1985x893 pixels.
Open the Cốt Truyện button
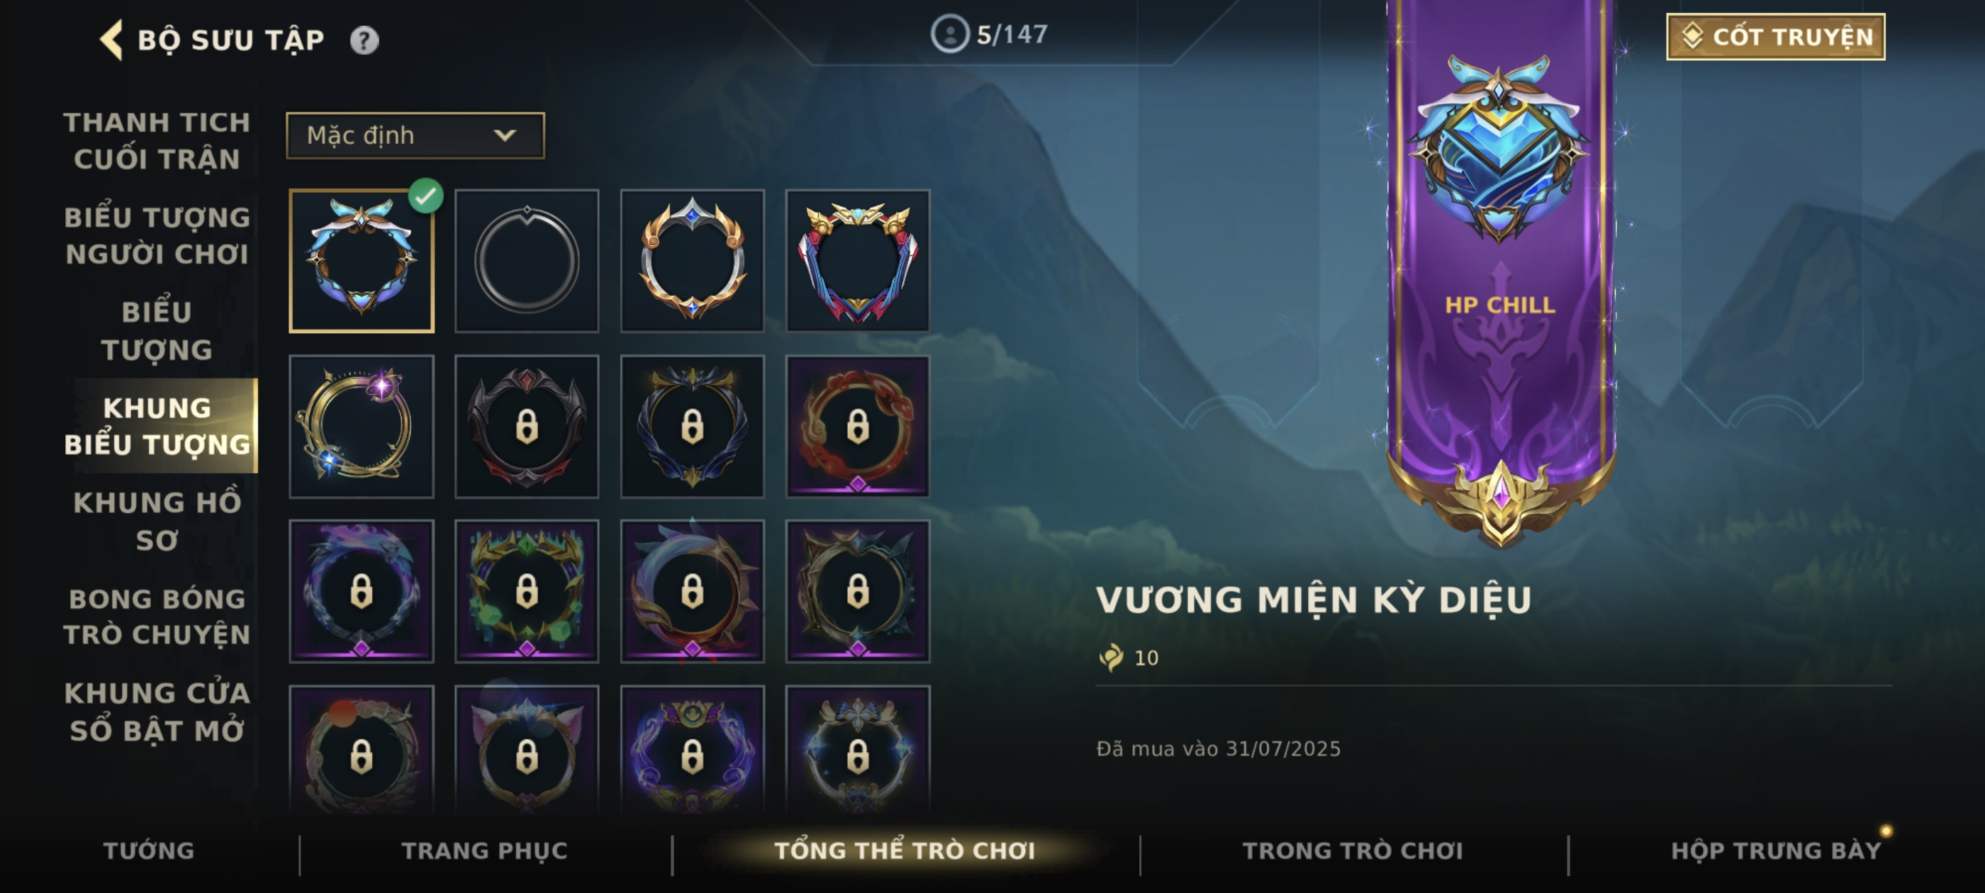click(x=1775, y=36)
